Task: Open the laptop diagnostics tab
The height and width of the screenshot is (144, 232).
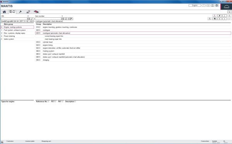Action: click(28, 12)
